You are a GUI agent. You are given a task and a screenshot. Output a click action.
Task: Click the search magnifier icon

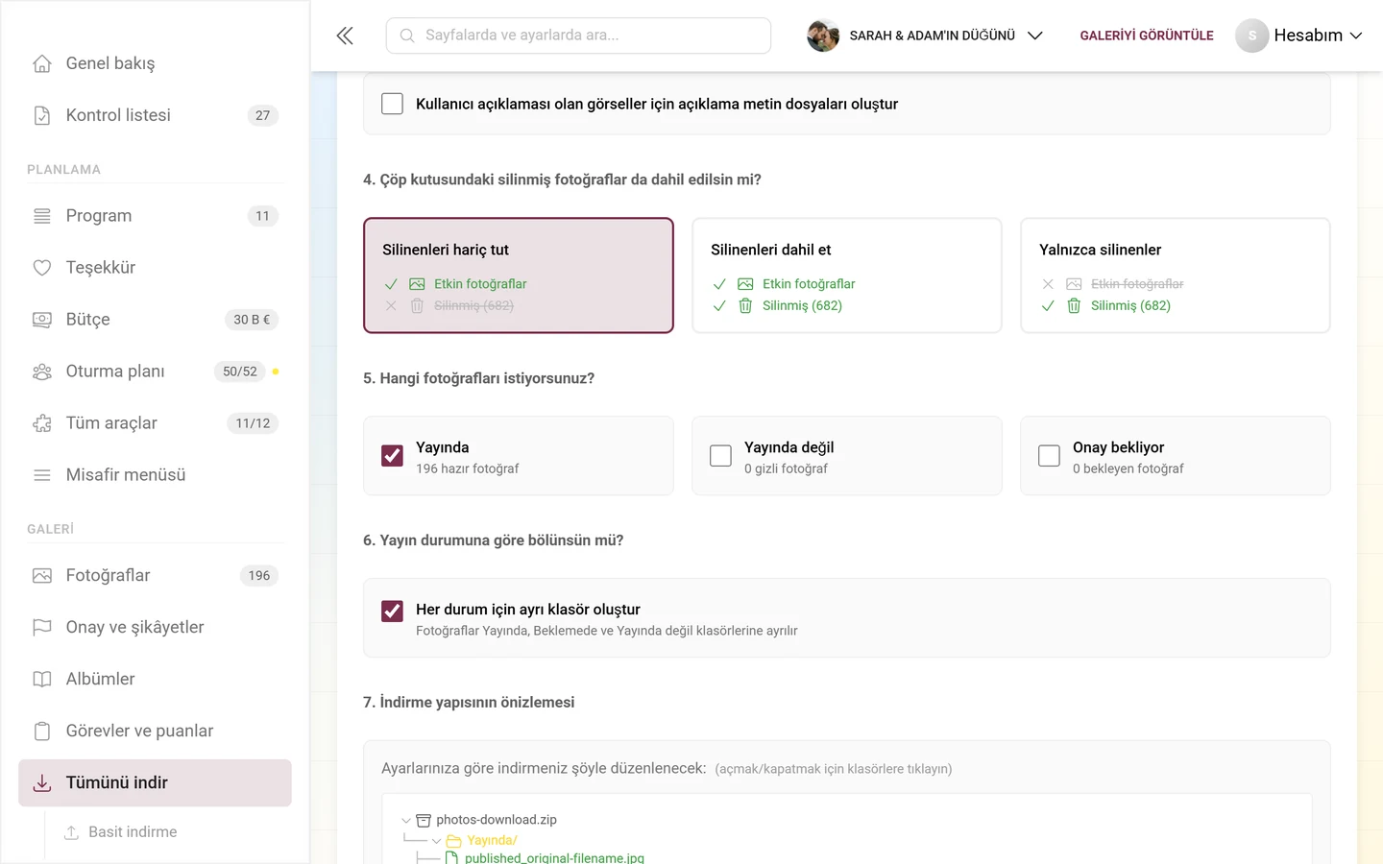407,36
